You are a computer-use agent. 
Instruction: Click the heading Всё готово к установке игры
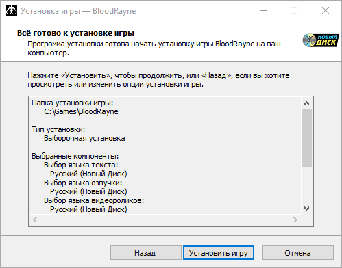(x=75, y=33)
